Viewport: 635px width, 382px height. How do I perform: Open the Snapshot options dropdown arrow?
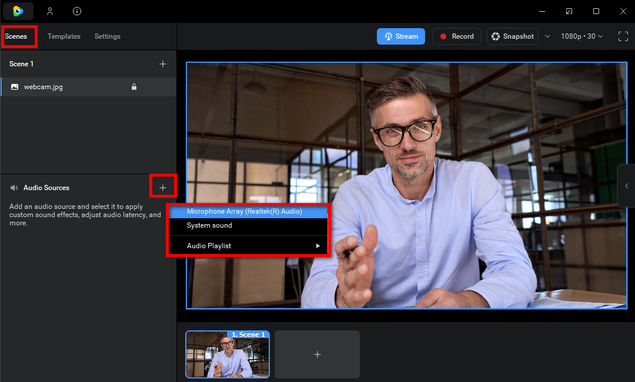pyautogui.click(x=547, y=36)
